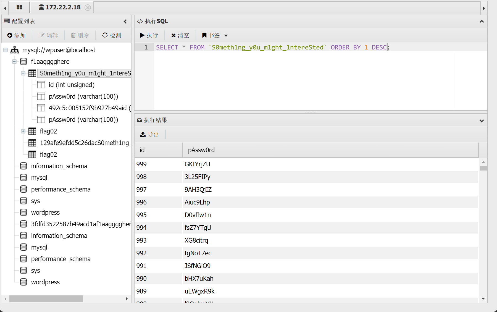Click 清空 to clear the editor
The width and height of the screenshot is (497, 312).
coord(180,35)
